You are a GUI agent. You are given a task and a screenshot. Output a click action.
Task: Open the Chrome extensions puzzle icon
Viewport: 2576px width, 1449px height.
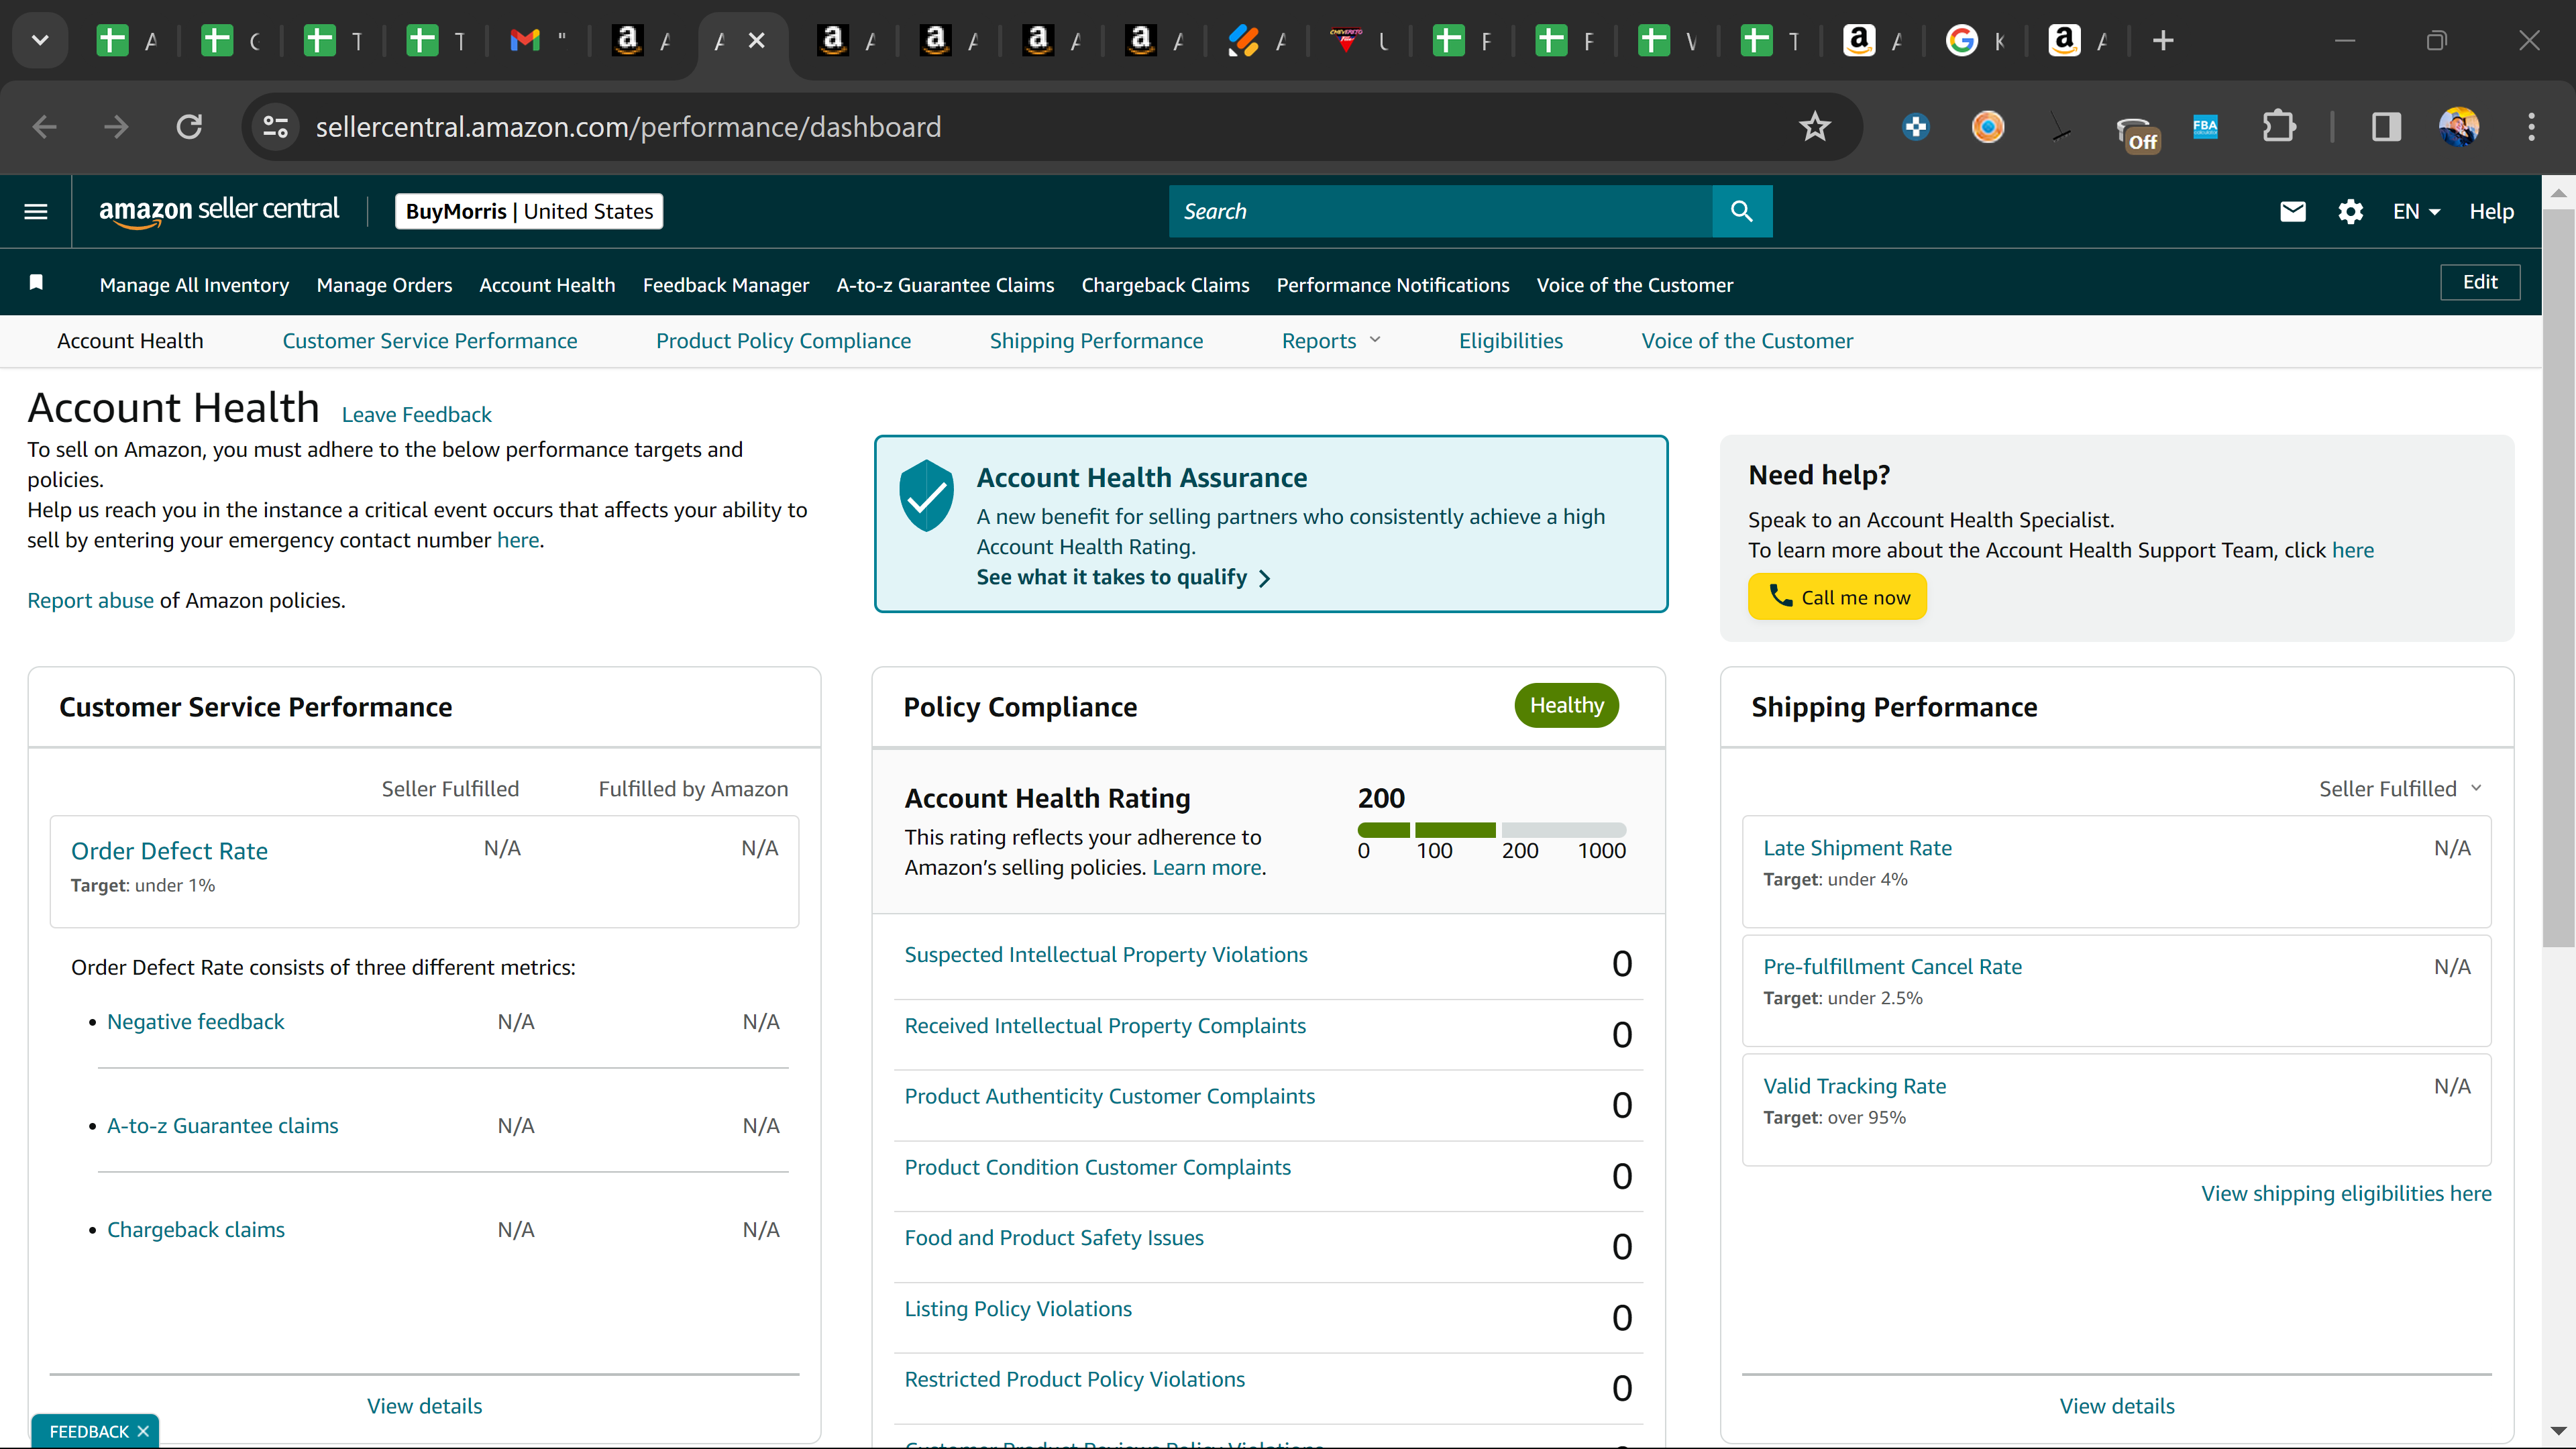(2280, 127)
